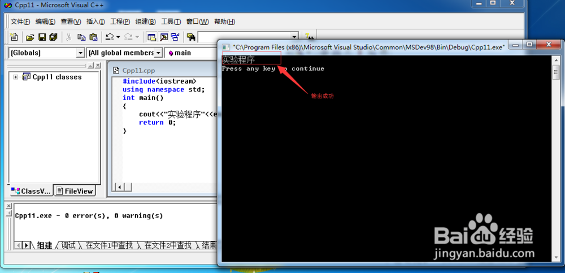Viewport: 565px width, 273px height.
Task: Click the editor horizontal scrollbar left arrow
Action: coord(119,187)
